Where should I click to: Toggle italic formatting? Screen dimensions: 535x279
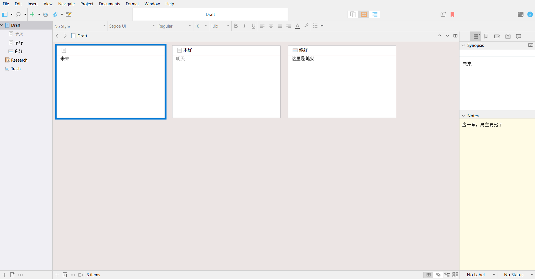[x=244, y=26]
